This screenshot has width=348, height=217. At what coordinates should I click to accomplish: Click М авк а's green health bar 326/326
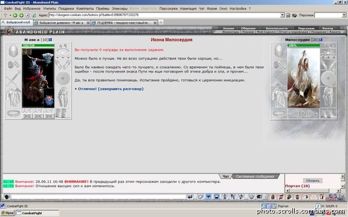[38, 45]
